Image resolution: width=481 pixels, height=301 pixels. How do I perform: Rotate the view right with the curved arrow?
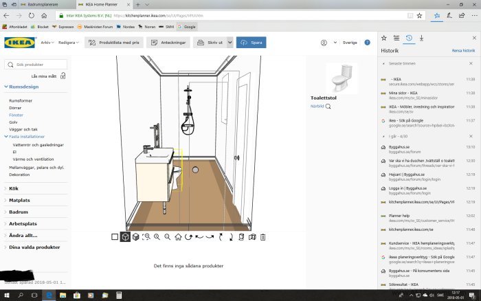tap(210, 237)
